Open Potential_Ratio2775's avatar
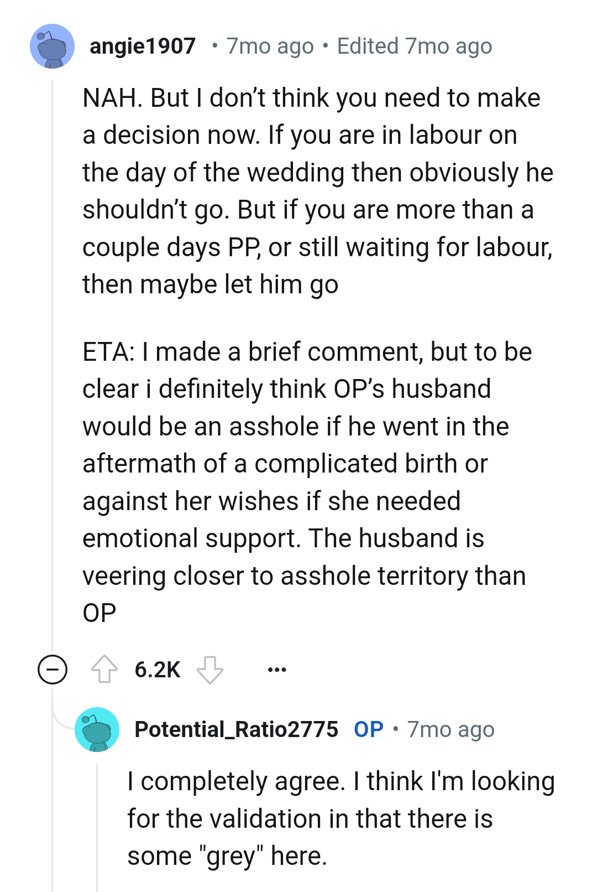The height and width of the screenshot is (892, 597). 97,729
